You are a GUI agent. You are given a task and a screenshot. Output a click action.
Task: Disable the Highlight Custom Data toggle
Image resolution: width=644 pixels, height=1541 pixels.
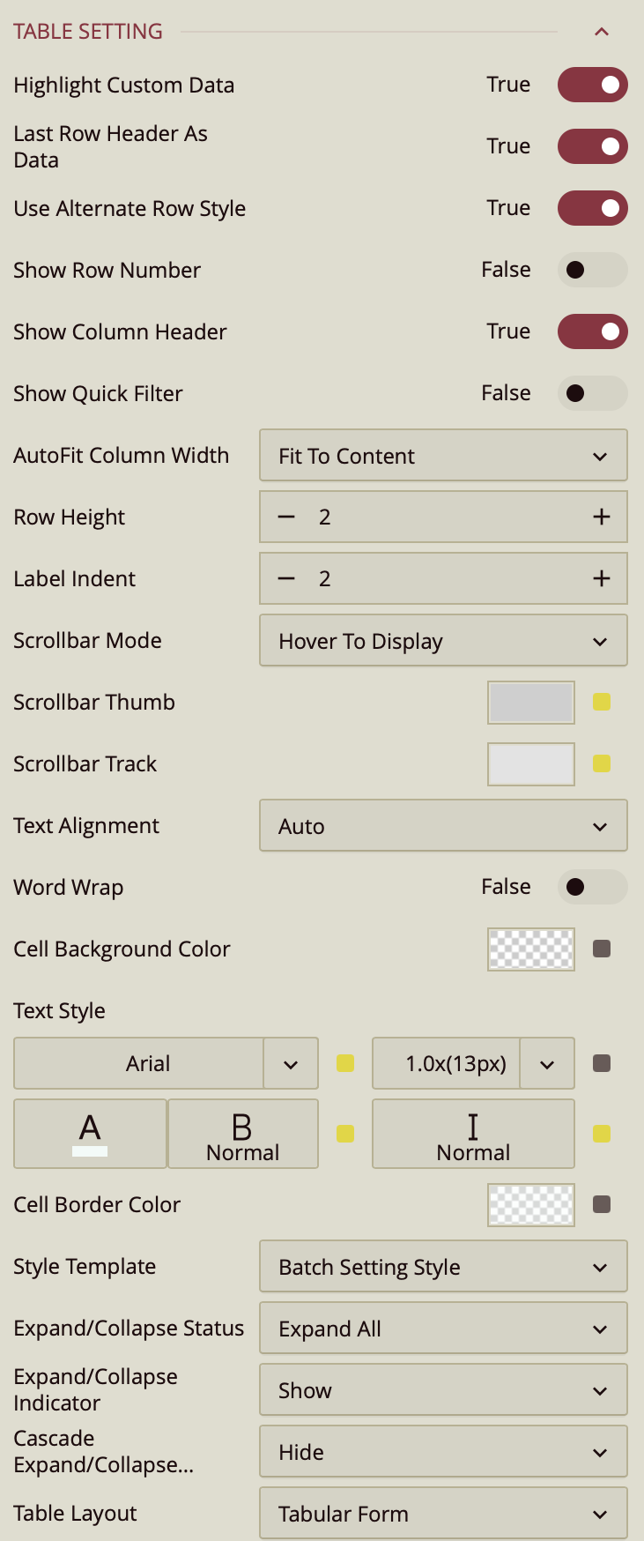(592, 85)
